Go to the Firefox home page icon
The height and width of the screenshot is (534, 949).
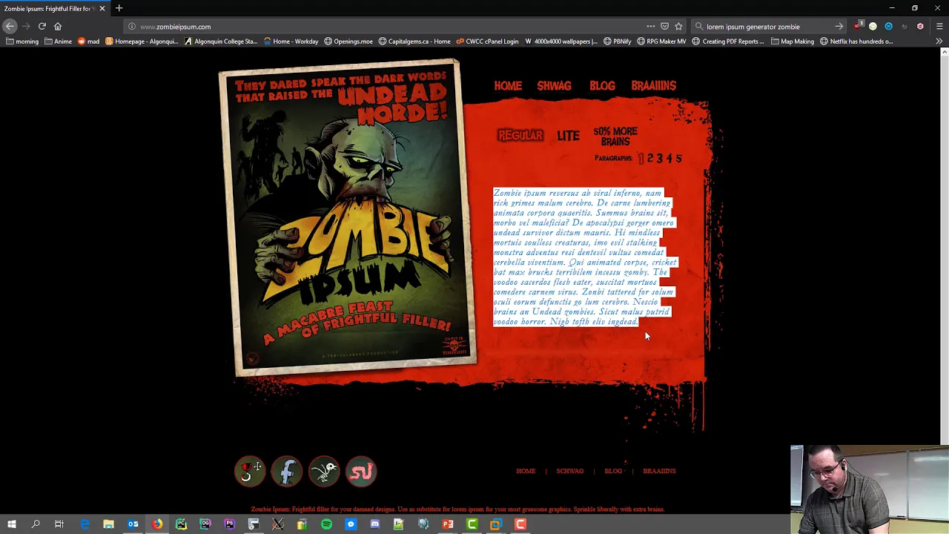58,26
